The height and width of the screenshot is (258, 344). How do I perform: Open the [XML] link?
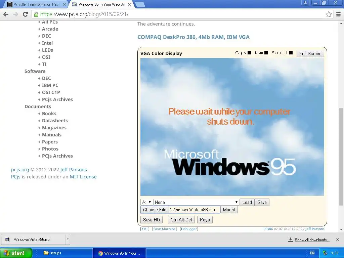(144, 229)
